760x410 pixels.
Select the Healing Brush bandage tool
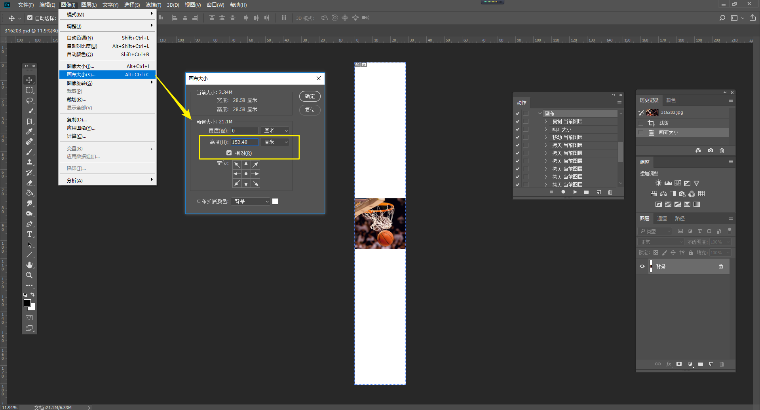click(29, 142)
